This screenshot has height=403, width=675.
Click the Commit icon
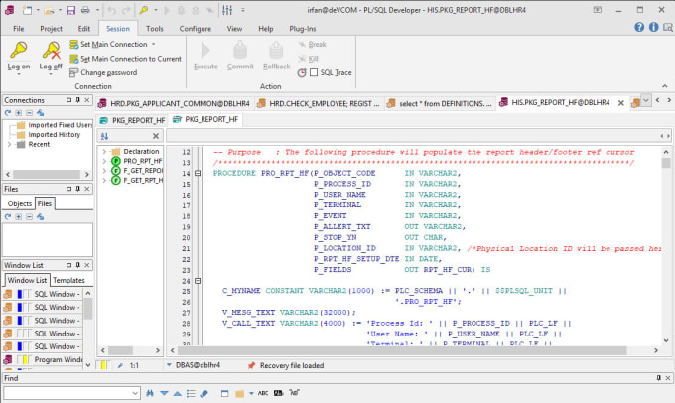click(240, 50)
